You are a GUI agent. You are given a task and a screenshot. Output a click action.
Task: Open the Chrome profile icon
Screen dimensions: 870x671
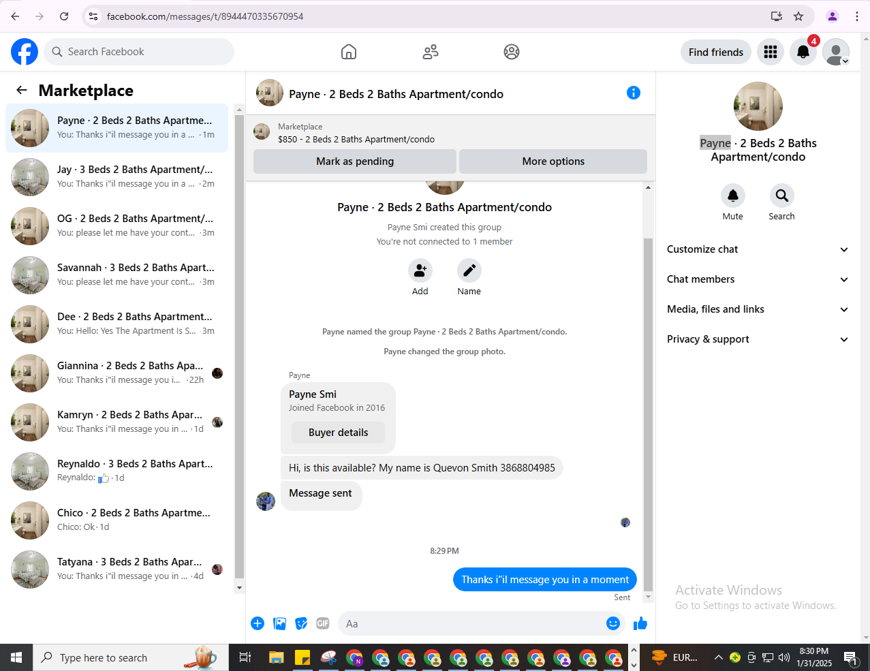click(833, 16)
